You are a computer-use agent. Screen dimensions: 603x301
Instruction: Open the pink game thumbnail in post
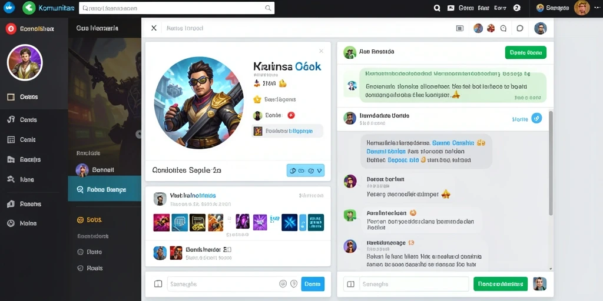161,223
